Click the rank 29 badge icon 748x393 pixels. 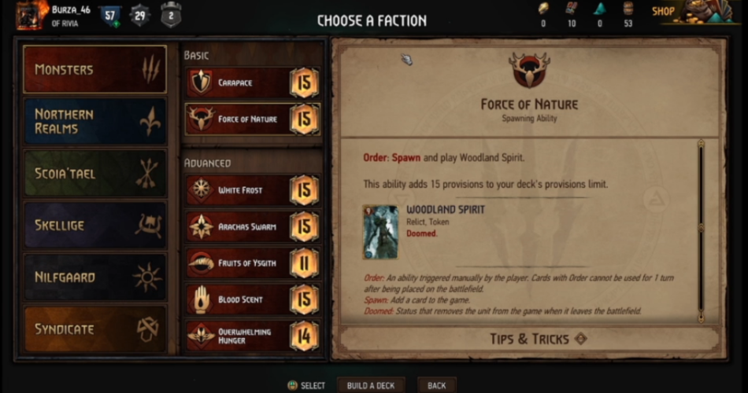(140, 17)
